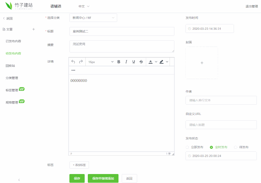Undo the last editor action
Screen dimensions: 261x183
tap(73, 62)
